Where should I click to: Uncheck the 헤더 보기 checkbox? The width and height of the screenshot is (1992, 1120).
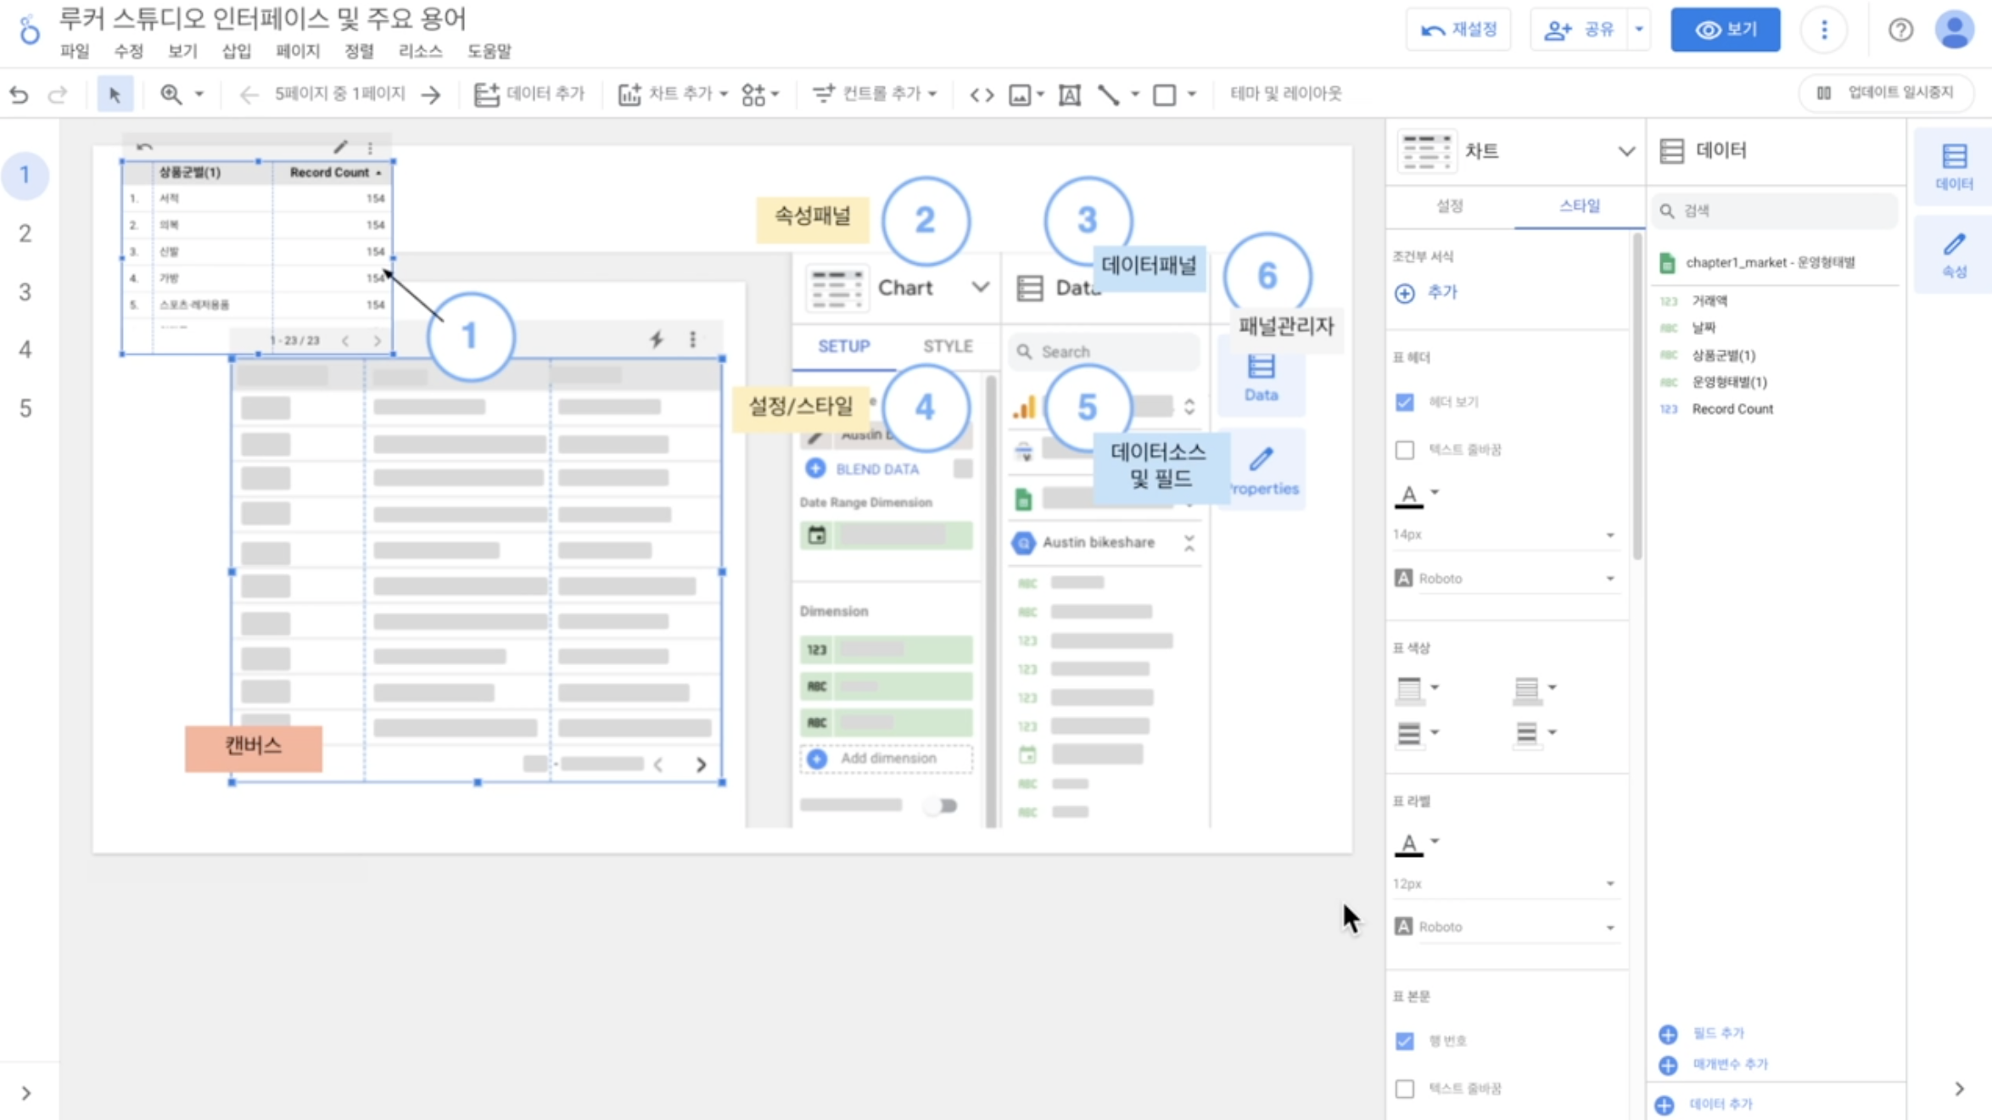pos(1405,402)
